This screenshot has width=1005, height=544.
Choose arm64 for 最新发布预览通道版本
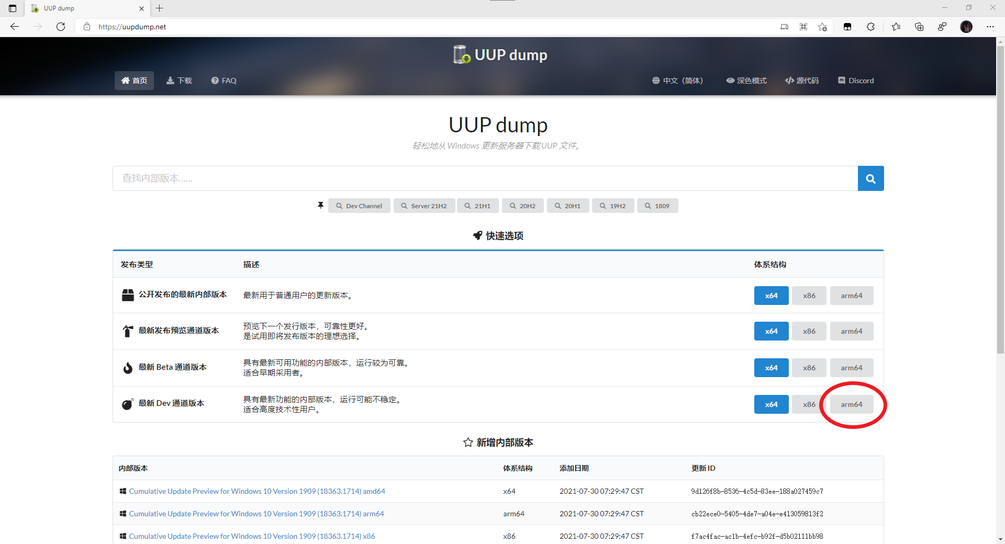pos(852,331)
